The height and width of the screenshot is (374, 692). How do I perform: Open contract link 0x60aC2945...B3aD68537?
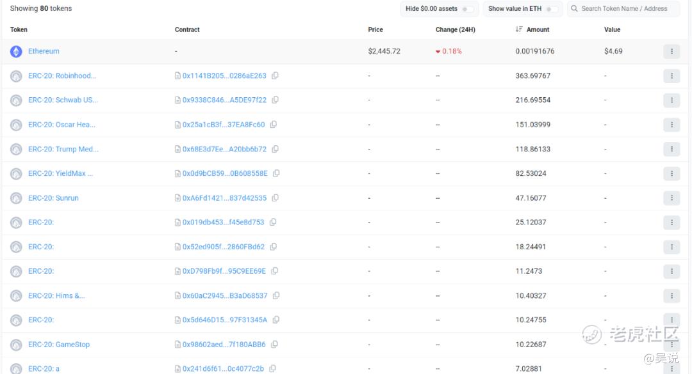[x=225, y=295]
